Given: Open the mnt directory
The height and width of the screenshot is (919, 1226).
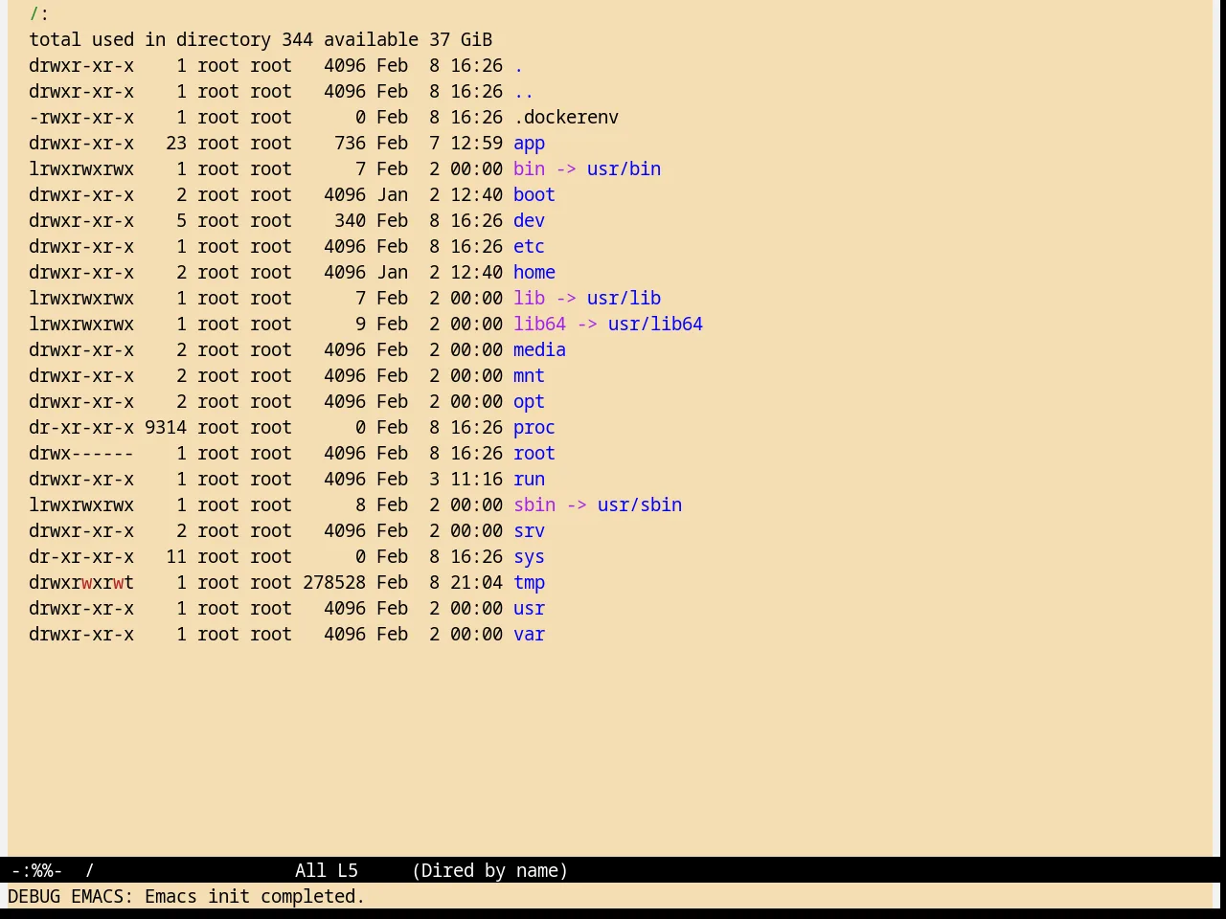Looking at the screenshot, I should click(529, 376).
